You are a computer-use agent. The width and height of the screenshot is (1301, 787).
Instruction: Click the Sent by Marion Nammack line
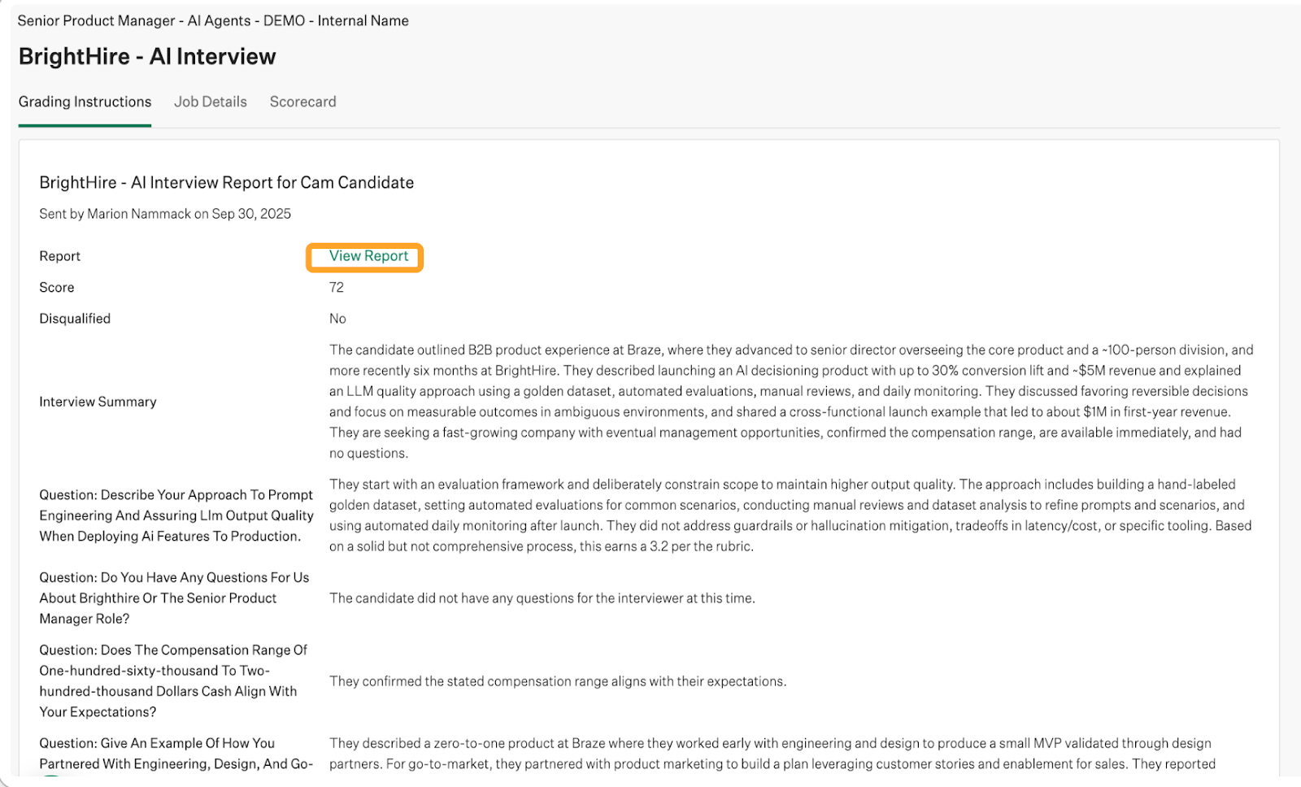coord(164,214)
